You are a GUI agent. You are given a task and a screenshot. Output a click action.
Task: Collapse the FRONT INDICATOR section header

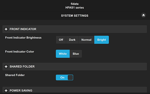coord(74,29)
